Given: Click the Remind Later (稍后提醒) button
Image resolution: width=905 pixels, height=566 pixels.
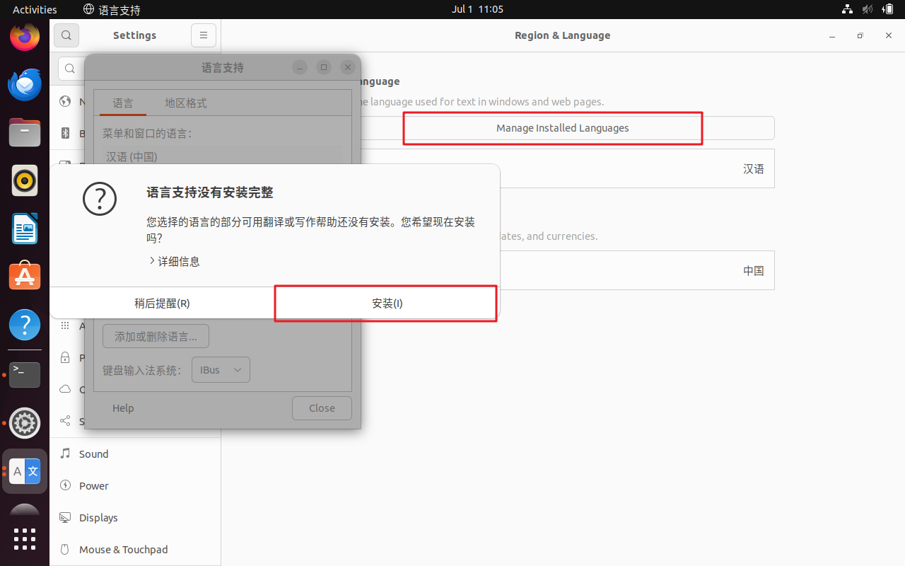Looking at the screenshot, I should coord(162,303).
